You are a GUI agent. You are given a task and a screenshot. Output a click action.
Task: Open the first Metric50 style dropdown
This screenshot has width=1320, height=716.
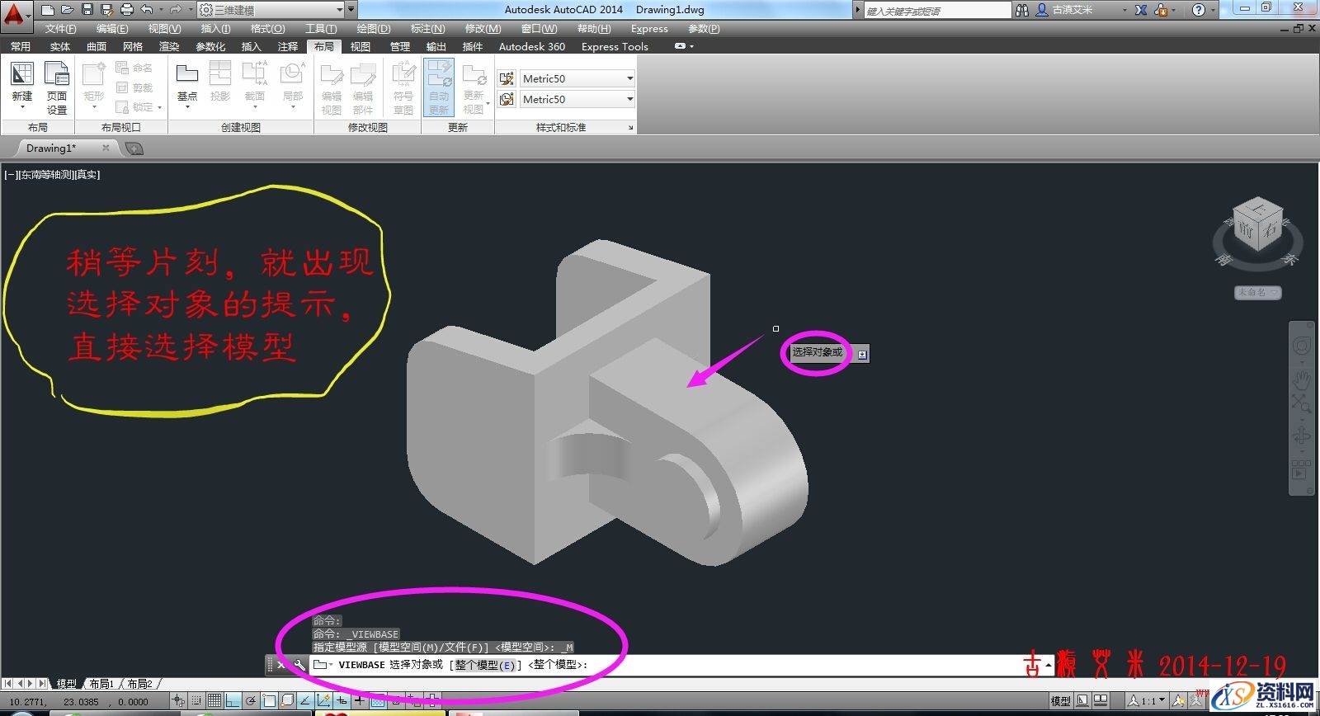(x=629, y=78)
